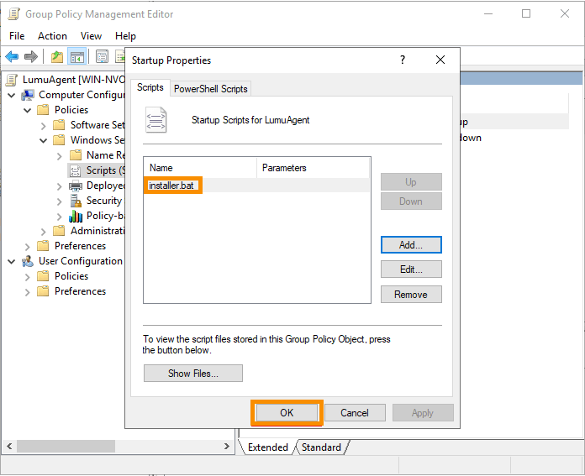Select Preferences under Computer Configuration
The width and height of the screenshot is (585, 476).
coord(80,246)
